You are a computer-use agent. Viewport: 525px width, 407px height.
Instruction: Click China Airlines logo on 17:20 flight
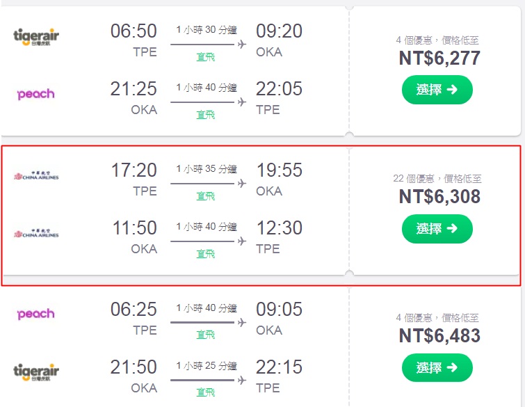point(36,176)
